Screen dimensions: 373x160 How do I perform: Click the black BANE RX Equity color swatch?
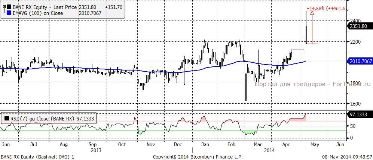point(9,7)
